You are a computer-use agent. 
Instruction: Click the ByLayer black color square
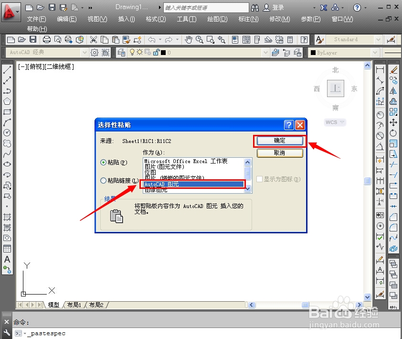(313, 53)
